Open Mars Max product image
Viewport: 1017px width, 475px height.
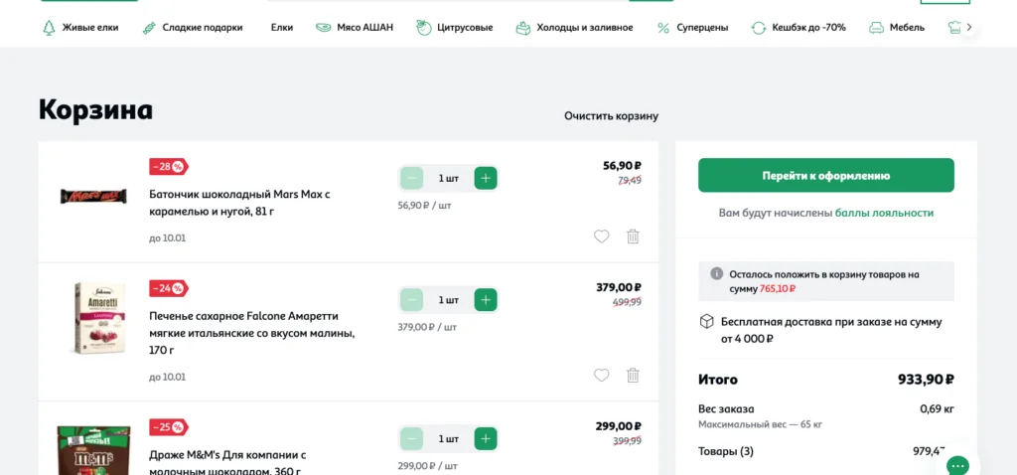tap(93, 196)
